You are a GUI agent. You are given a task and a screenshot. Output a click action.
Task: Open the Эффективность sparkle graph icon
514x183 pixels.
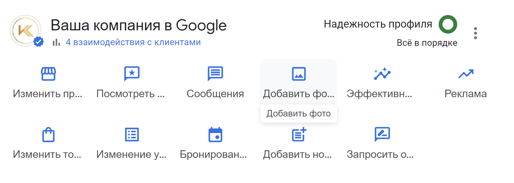coord(382,74)
